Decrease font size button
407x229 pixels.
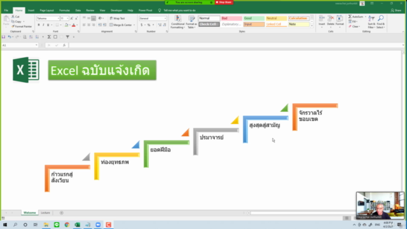coord(76,18)
